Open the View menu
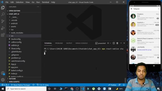The width and height of the screenshot is (162, 91). (28, 2)
